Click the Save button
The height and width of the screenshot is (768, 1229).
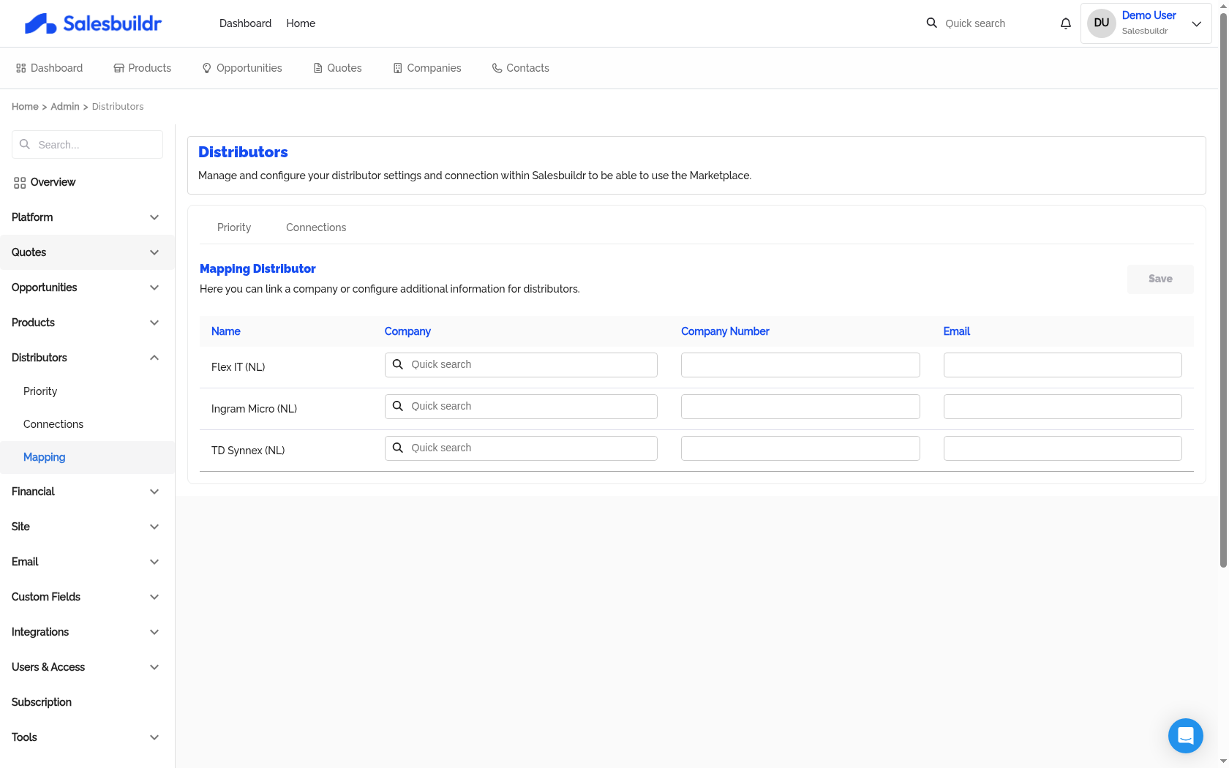pyautogui.click(x=1160, y=279)
